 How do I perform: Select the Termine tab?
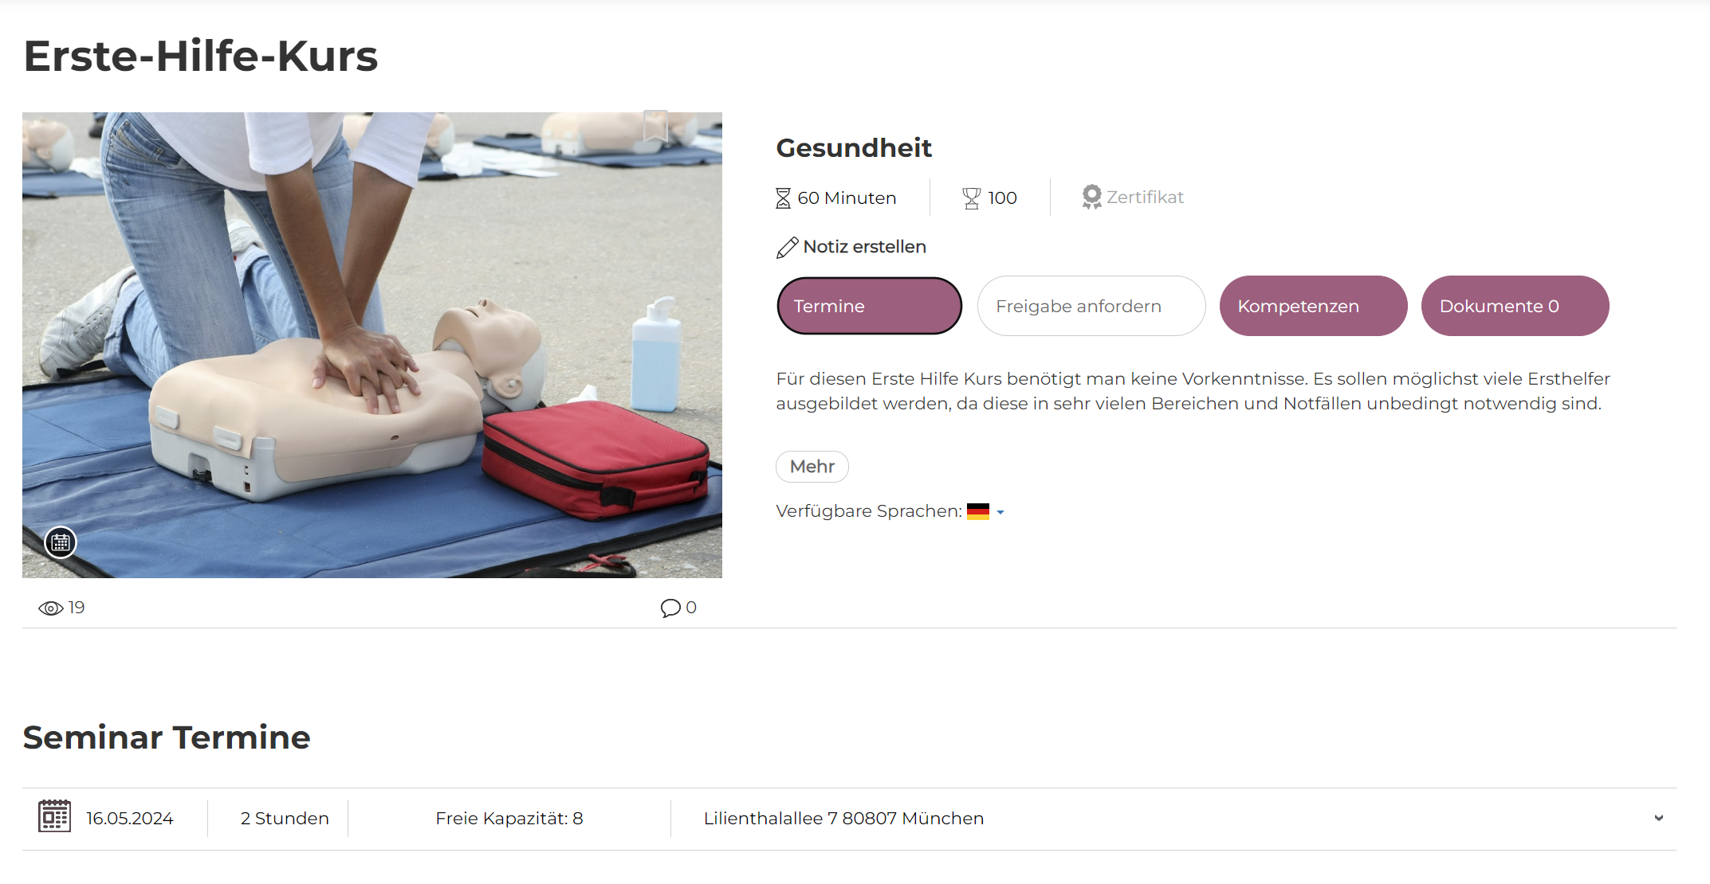pyautogui.click(x=870, y=306)
